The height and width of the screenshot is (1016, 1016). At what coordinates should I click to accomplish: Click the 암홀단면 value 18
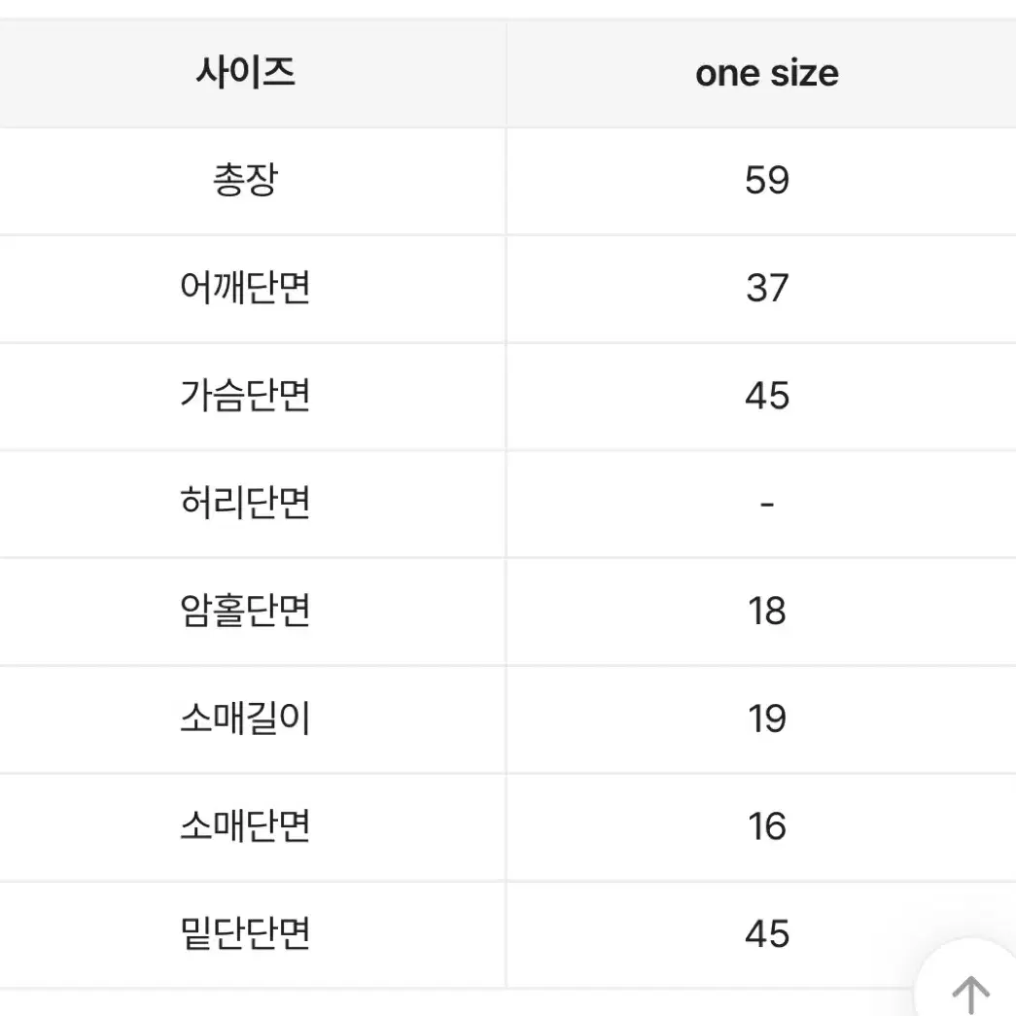[x=766, y=611]
